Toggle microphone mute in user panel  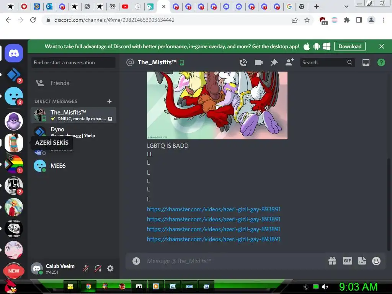click(86, 268)
